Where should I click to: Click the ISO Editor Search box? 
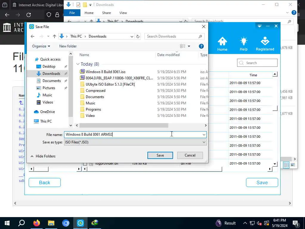257,63
